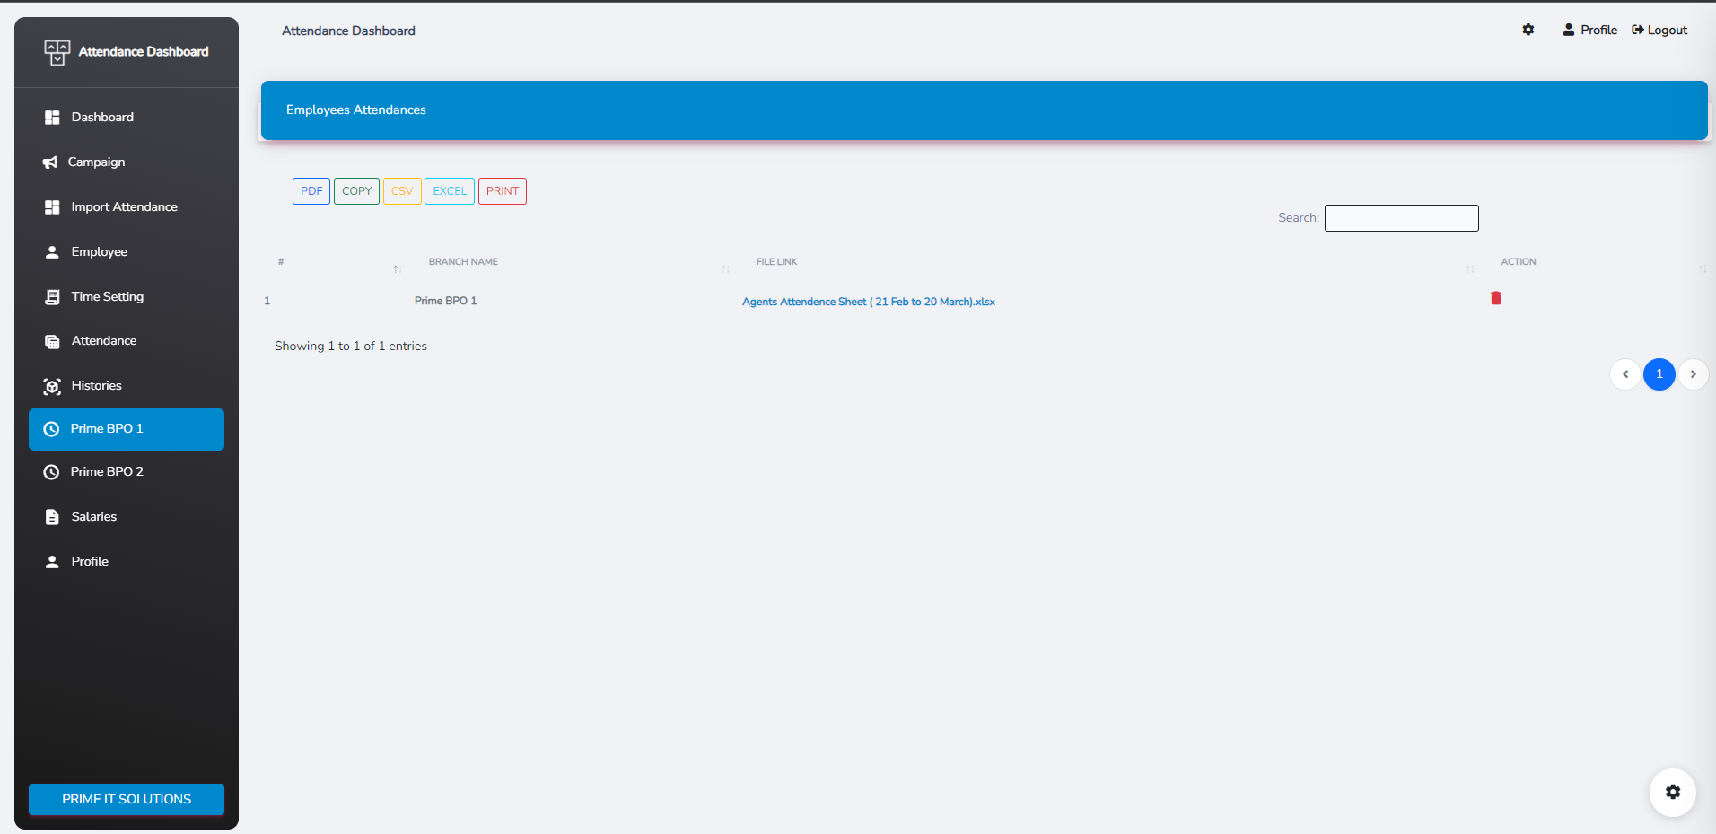The height and width of the screenshot is (834, 1716).
Task: Click the Attendance table icon in sidebar
Action: 52,341
